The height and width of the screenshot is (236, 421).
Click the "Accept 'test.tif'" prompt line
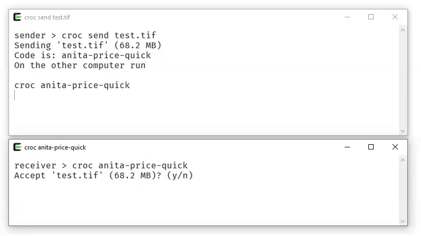point(104,176)
